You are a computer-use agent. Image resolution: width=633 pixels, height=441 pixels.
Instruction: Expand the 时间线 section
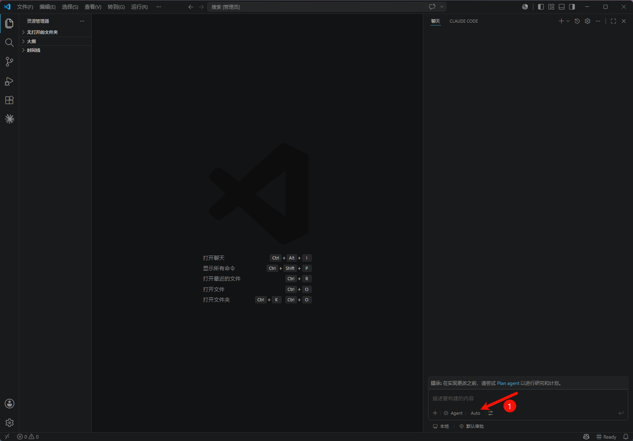(x=55, y=50)
